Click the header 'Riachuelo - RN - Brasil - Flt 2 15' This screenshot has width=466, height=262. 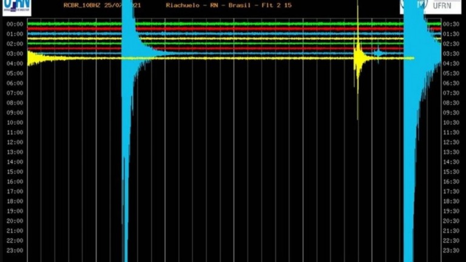coord(229,5)
